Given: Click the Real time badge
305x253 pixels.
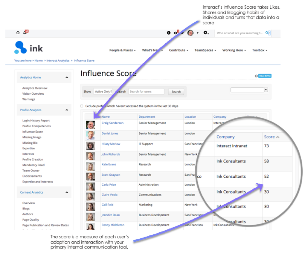Looking at the screenshot, I should (265, 76).
